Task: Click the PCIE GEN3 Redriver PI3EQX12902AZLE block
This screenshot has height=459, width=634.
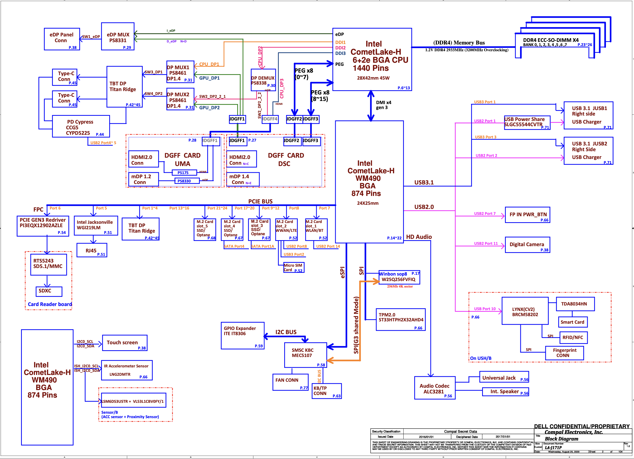Action: coord(43,226)
